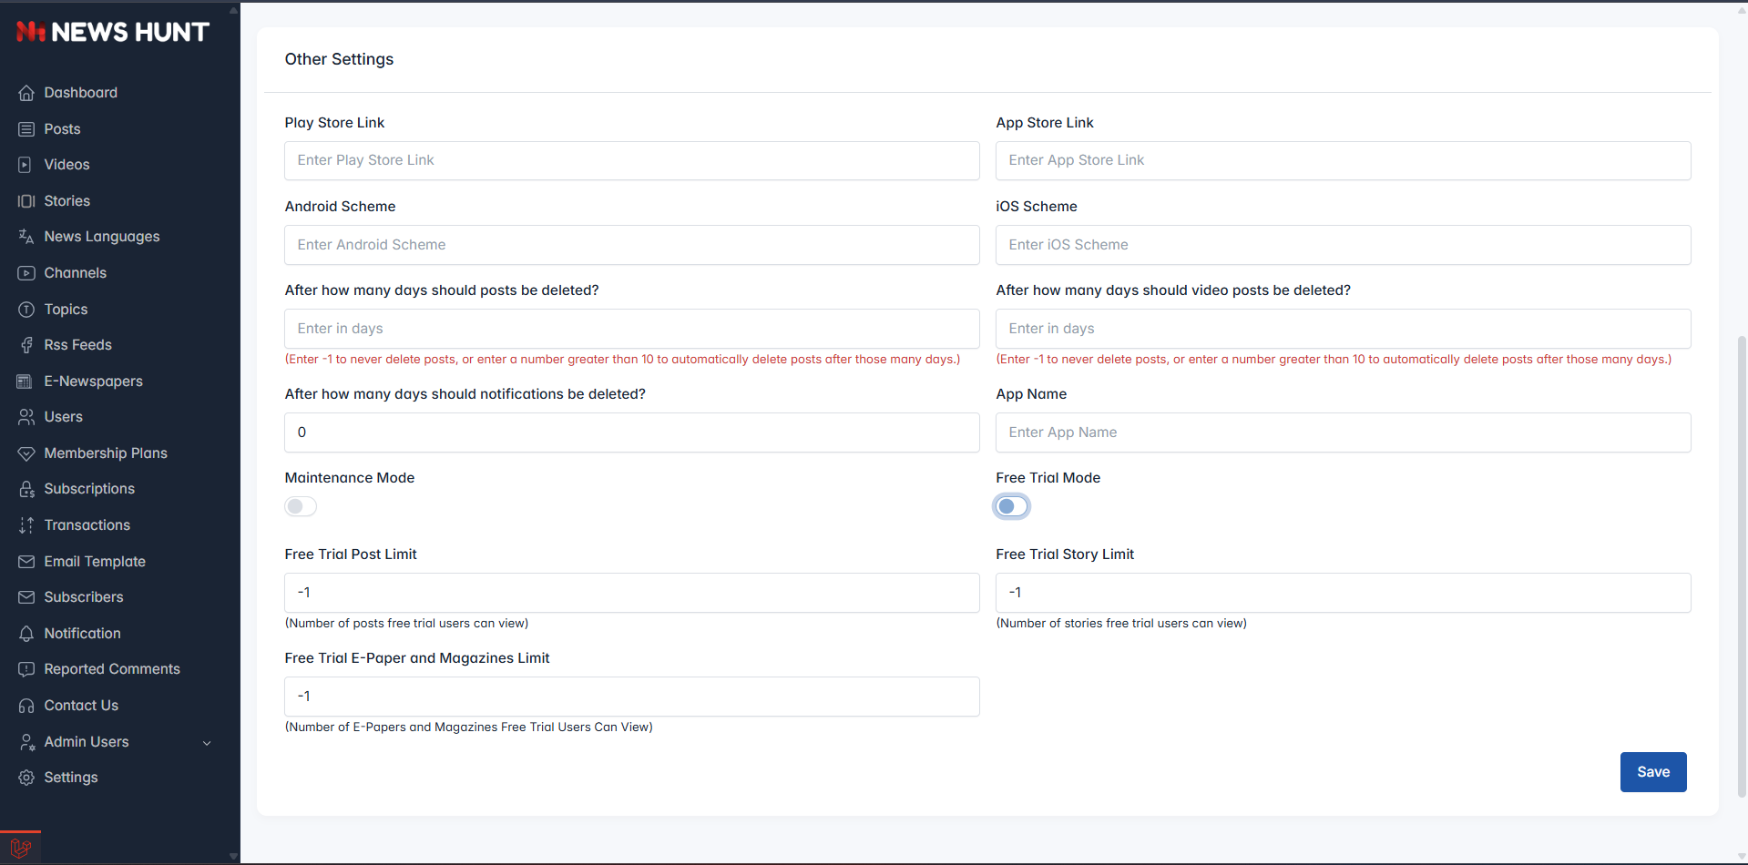Viewport: 1748px width, 865px height.
Task: Click the Free Trial Story Limit field
Action: point(1344,593)
